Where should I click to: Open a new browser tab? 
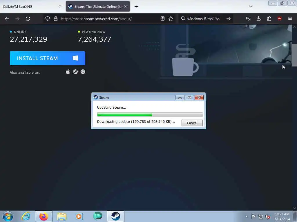tap(136, 7)
